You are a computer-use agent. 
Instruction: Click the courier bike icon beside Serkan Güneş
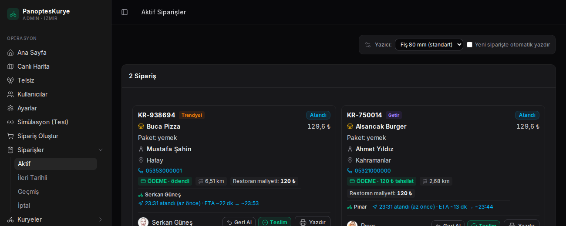[141, 195]
